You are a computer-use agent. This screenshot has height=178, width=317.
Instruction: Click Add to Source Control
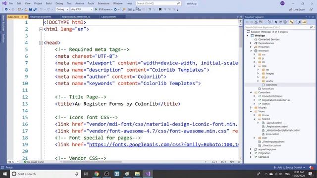coord(289,167)
